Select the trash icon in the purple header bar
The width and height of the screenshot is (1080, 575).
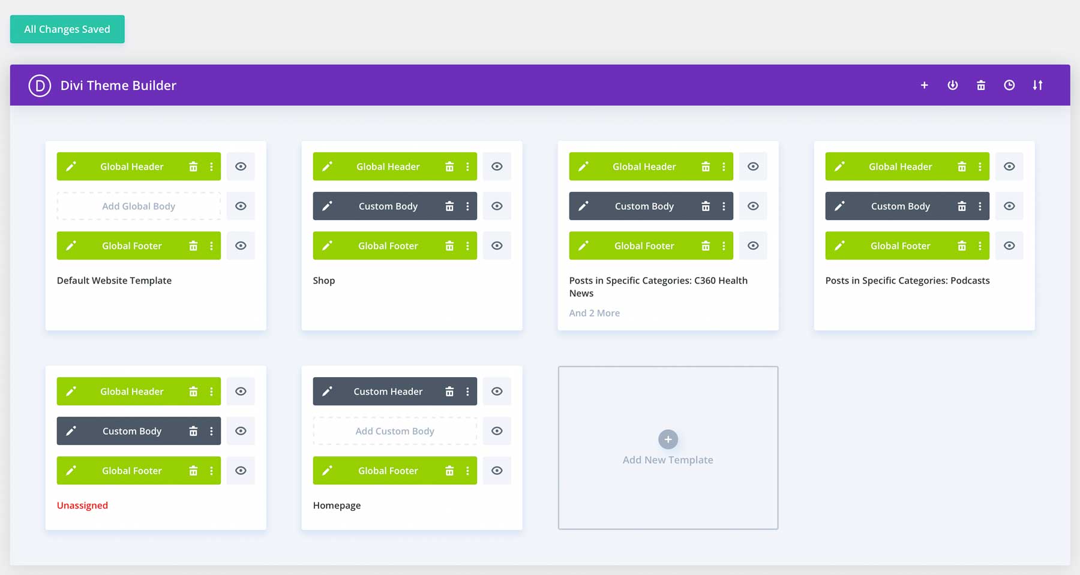(981, 85)
